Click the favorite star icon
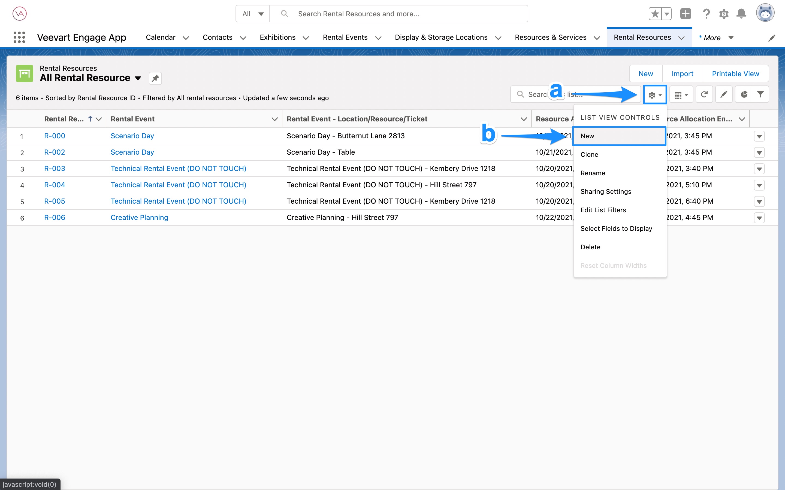The width and height of the screenshot is (785, 490). (655, 14)
